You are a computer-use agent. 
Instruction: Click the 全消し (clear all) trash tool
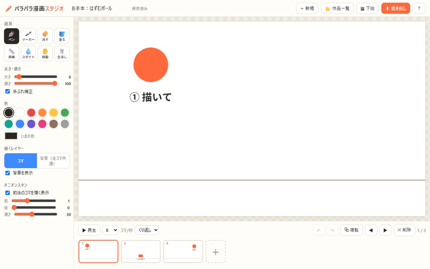point(62,53)
